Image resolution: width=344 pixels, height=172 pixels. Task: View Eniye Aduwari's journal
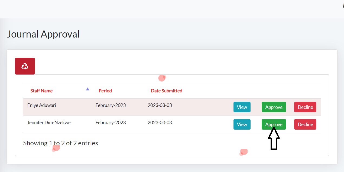click(242, 107)
